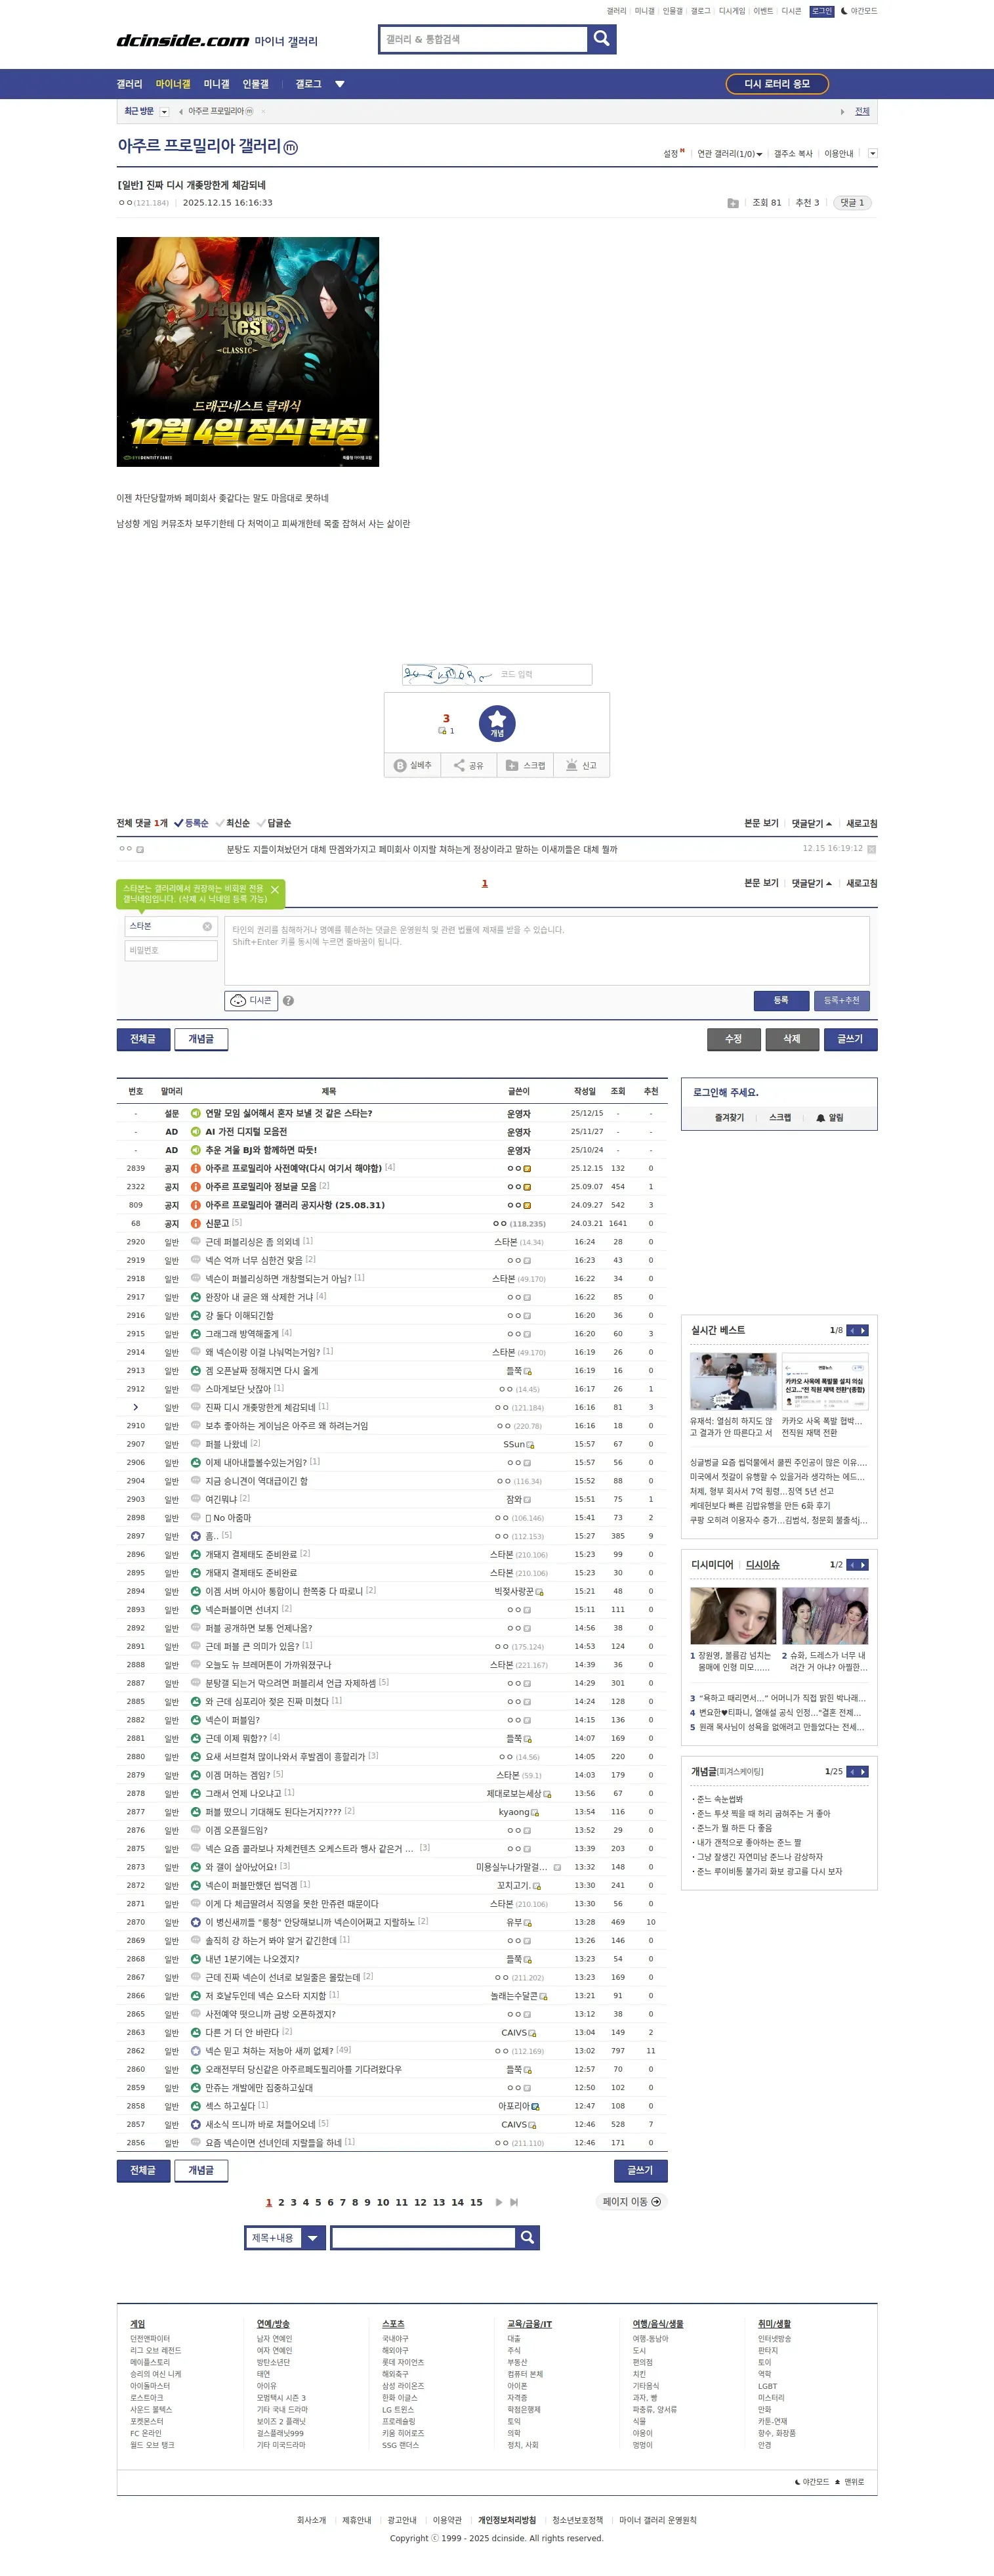The image size is (994, 2576).
Task: Click next arrow in 개념글 side panel
Action: click(x=863, y=1772)
